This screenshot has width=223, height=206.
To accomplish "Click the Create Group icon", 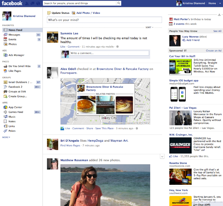I will tap(6, 96).
